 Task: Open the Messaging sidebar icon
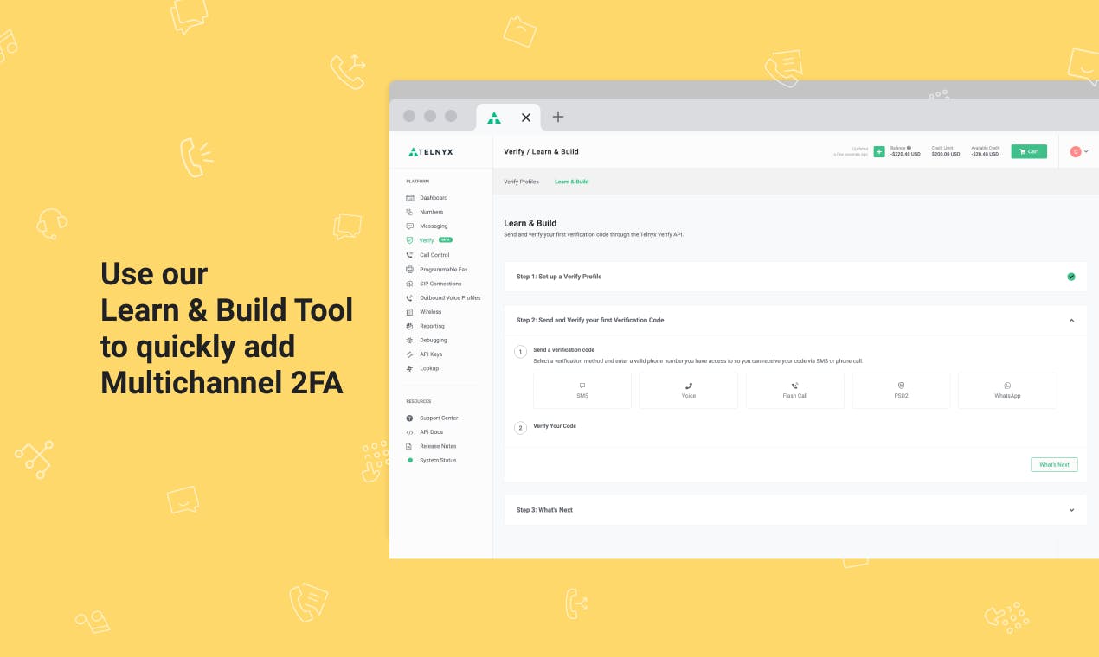(410, 226)
